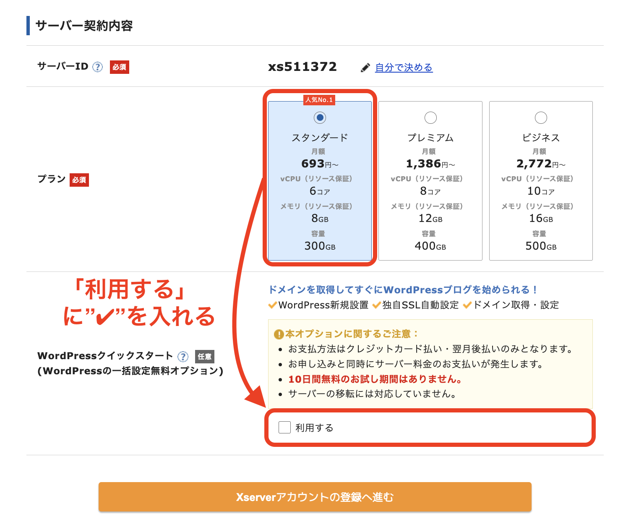Click the red 10日間無料のお試し期間はありません notice
The width and height of the screenshot is (631, 527).
pos(375,379)
